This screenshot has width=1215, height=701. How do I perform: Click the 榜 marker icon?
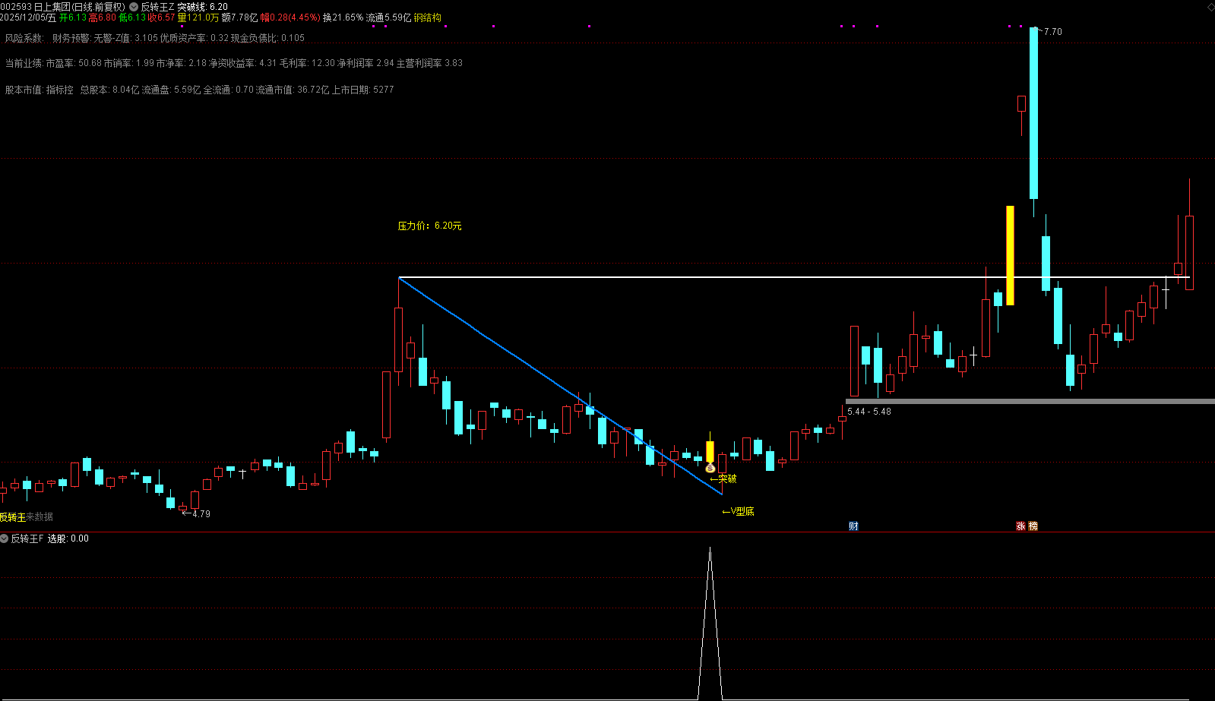click(1033, 526)
